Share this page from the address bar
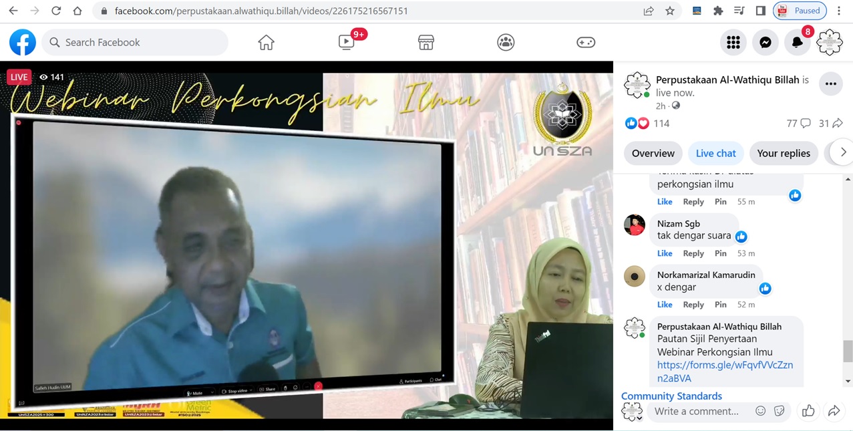 (649, 11)
